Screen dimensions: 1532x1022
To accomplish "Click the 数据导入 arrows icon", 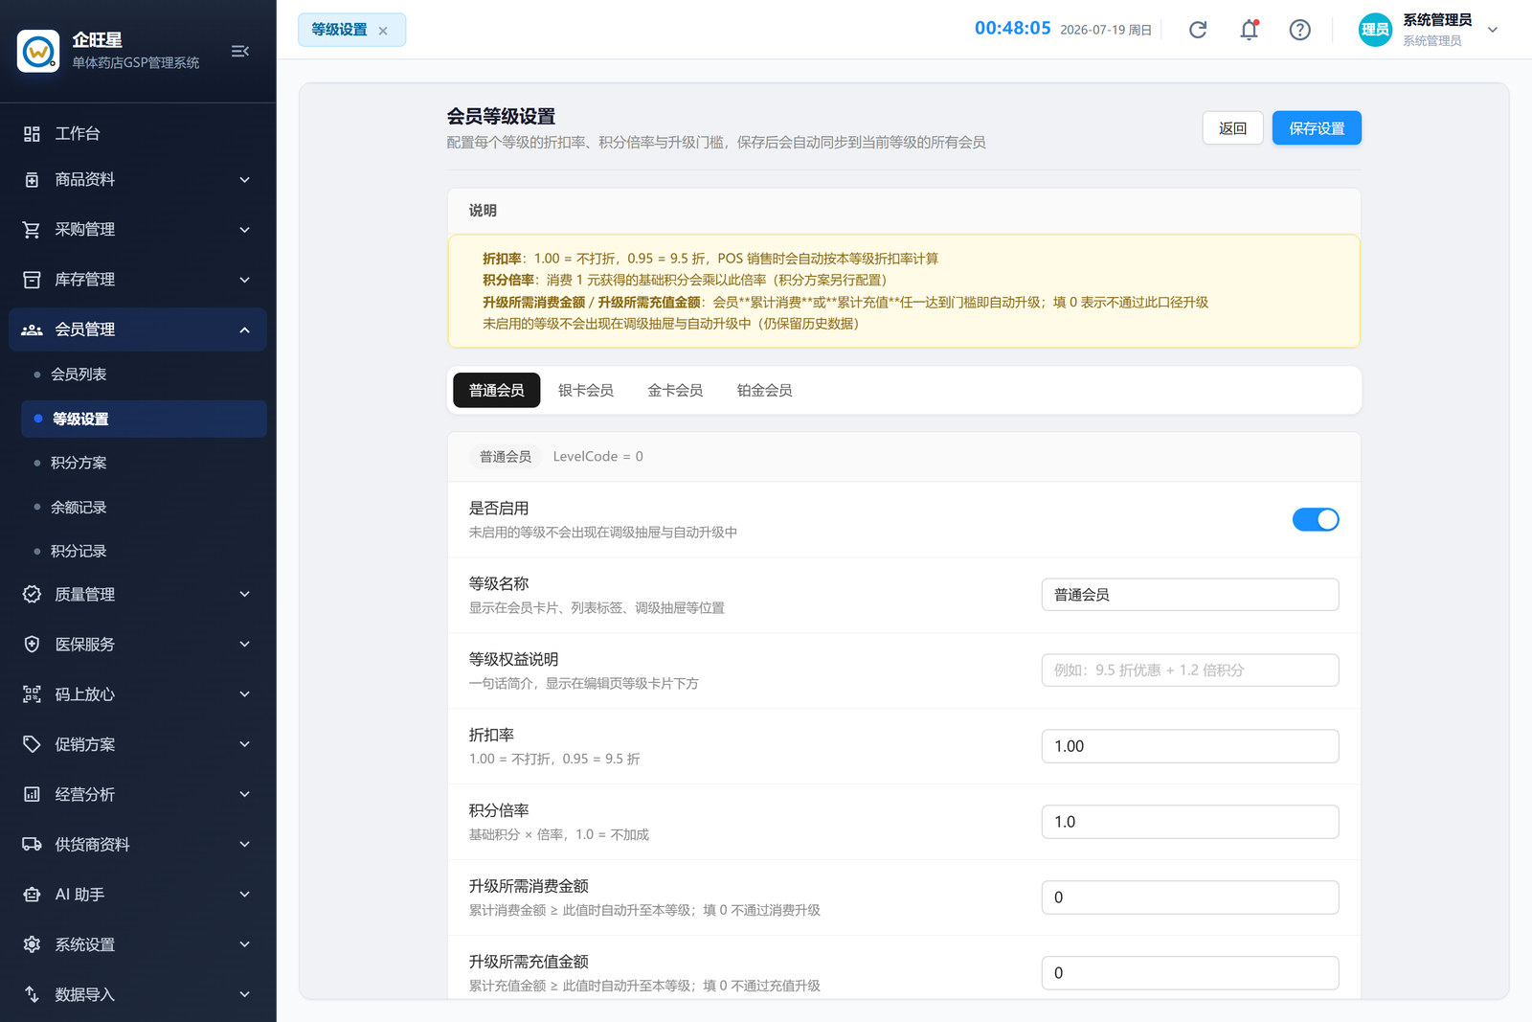I will pos(32,994).
